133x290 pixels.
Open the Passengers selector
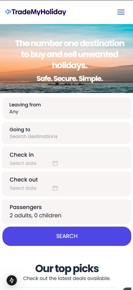(x=67, y=211)
